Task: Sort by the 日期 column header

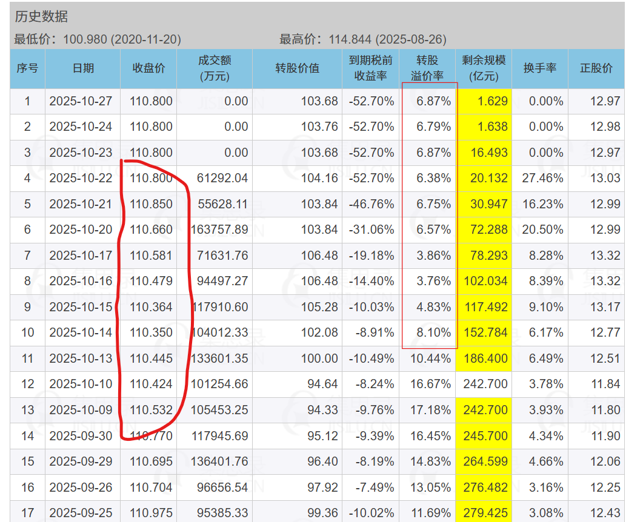Action: point(83,68)
